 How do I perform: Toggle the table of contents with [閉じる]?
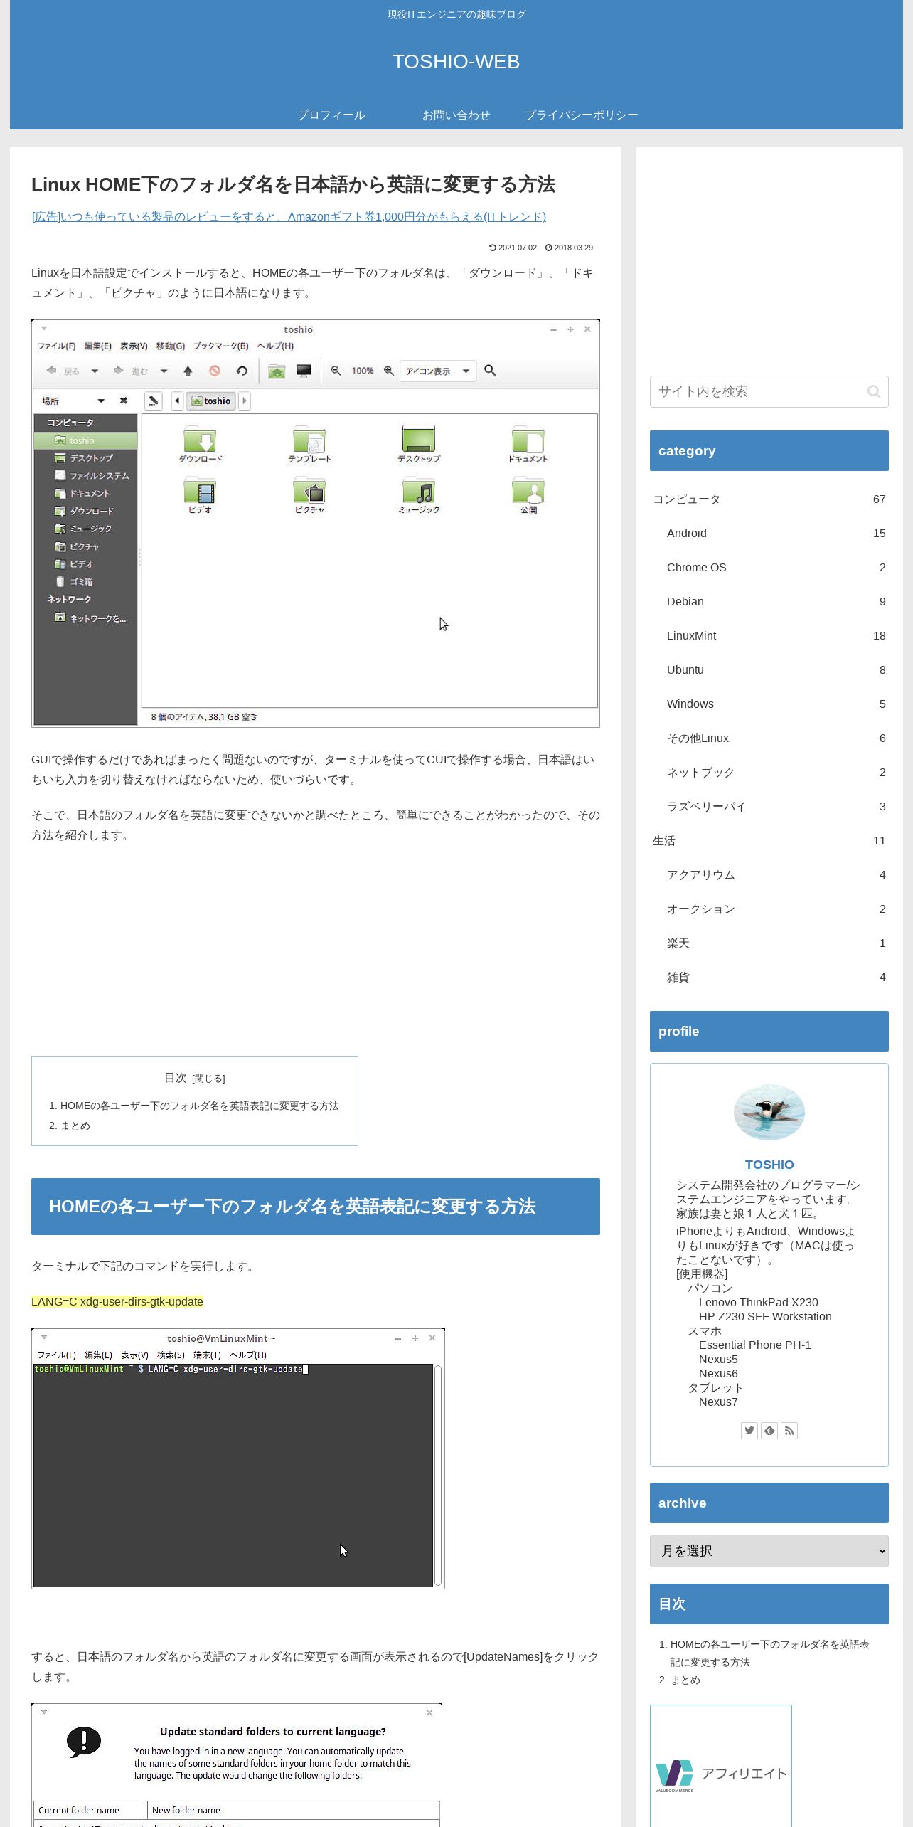point(208,1079)
